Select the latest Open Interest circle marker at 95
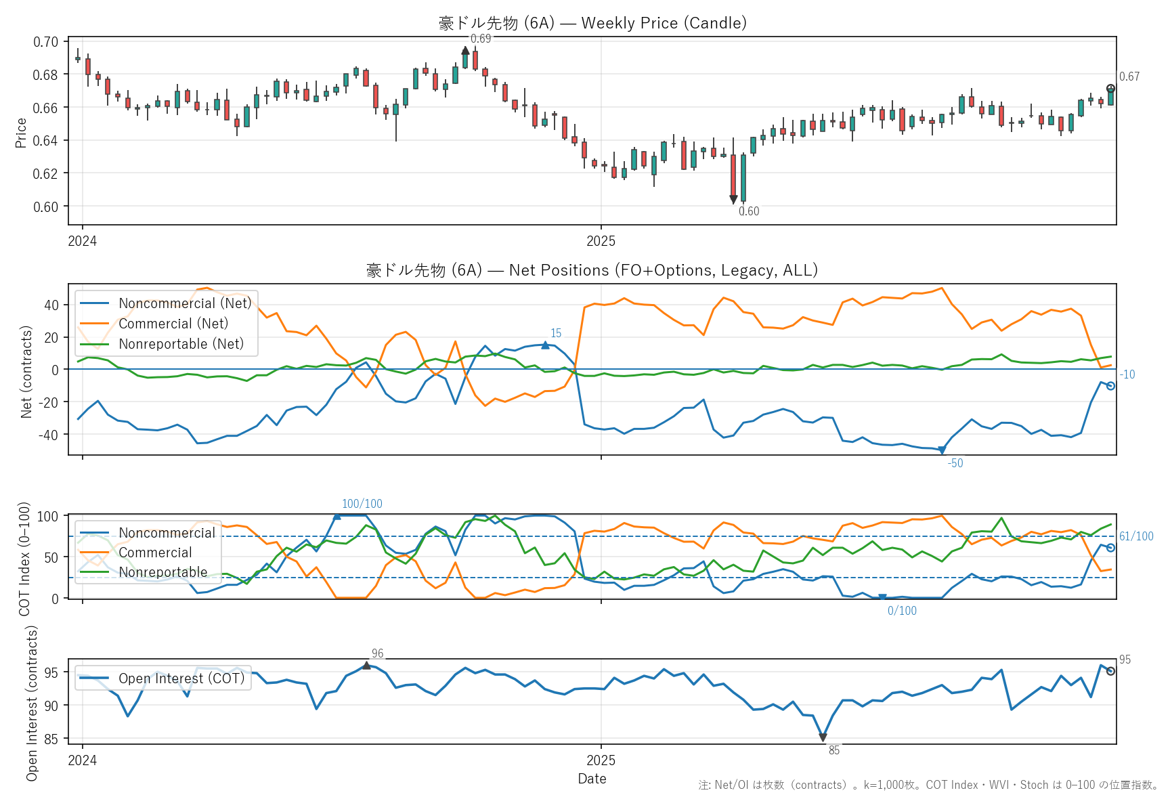Viewport: 1170px width, 799px height. 1110,671
